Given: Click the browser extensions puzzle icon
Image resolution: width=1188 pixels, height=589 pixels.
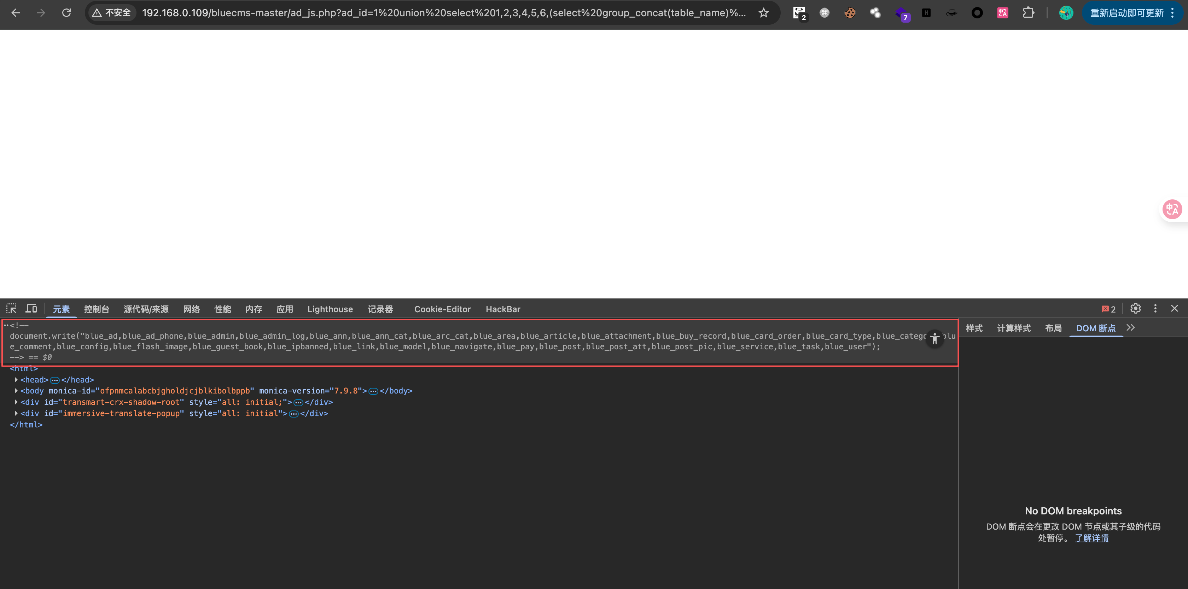Looking at the screenshot, I should 1028,13.
